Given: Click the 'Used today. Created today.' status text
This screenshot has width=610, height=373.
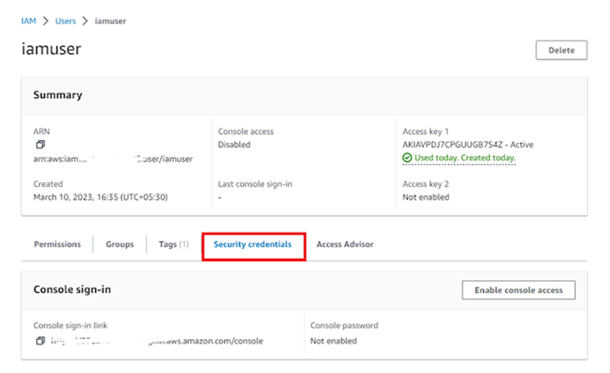Looking at the screenshot, I should tap(465, 158).
